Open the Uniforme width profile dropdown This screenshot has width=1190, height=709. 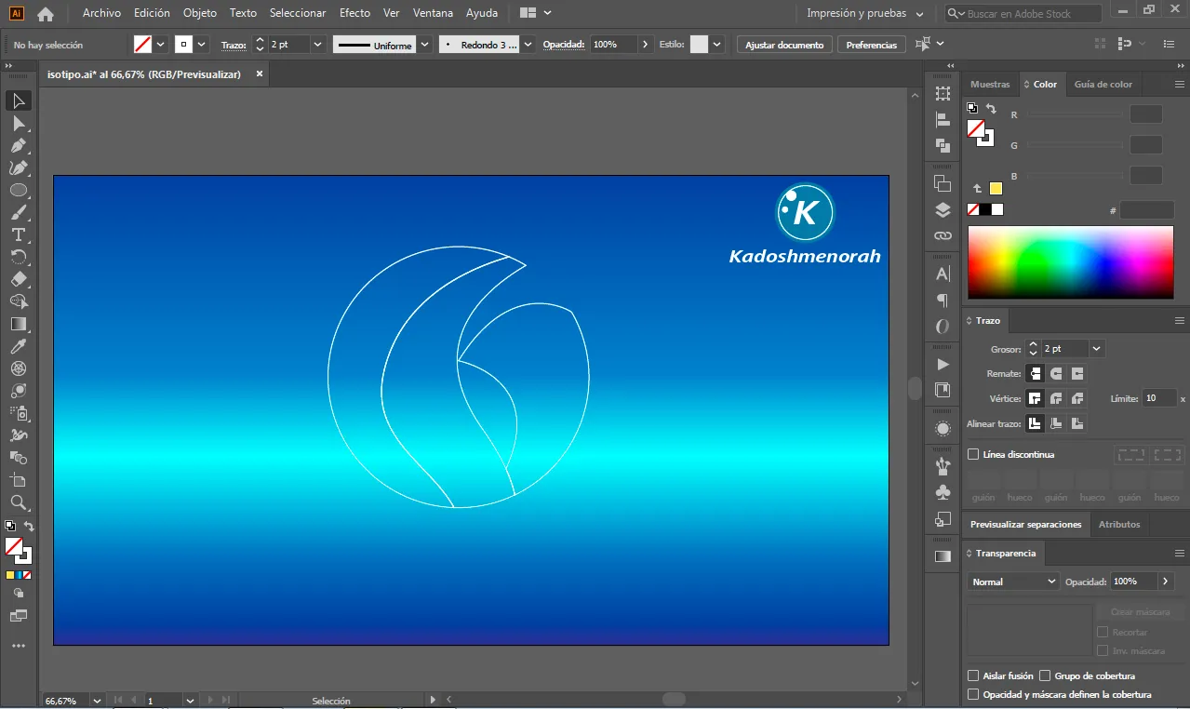tap(425, 44)
